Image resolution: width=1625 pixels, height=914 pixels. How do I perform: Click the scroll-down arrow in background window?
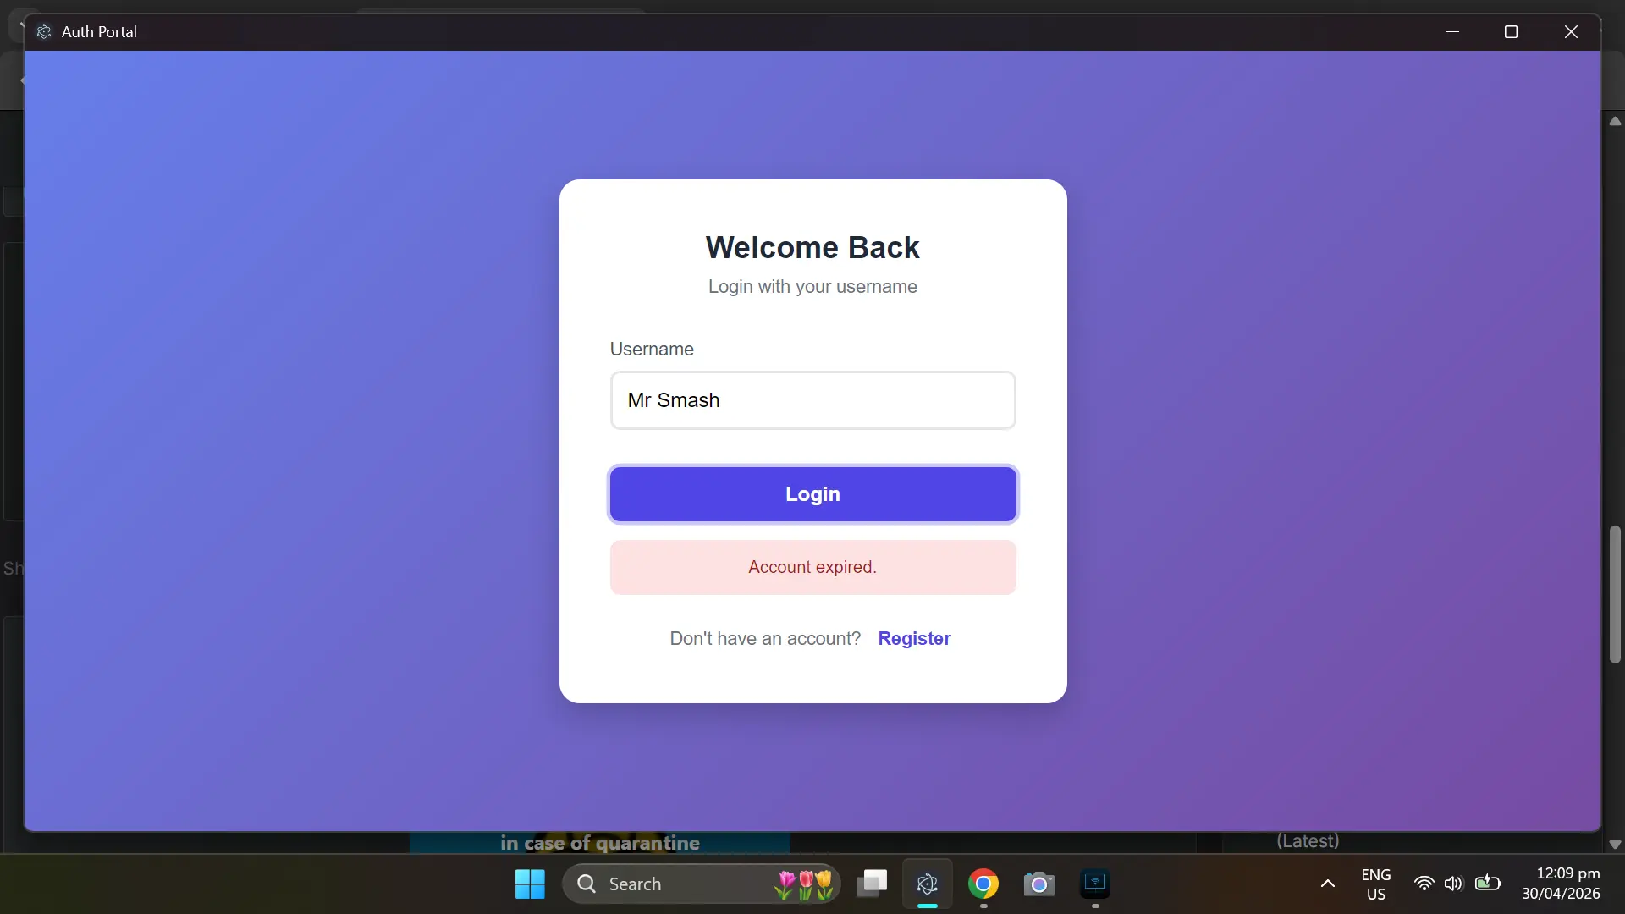pyautogui.click(x=1615, y=845)
